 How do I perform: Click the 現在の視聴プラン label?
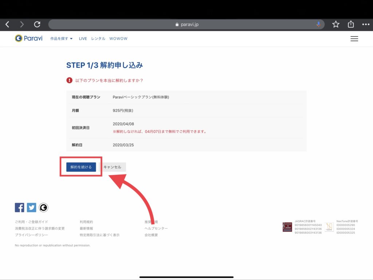(86, 97)
